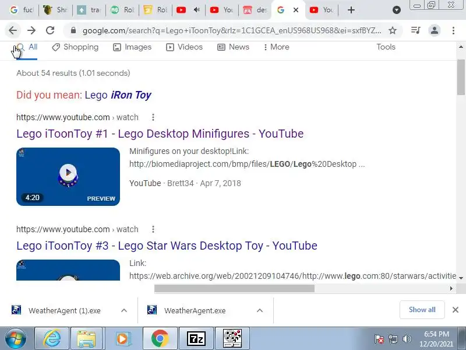Open 'Lego iToonToy #1' result link

tap(160, 134)
